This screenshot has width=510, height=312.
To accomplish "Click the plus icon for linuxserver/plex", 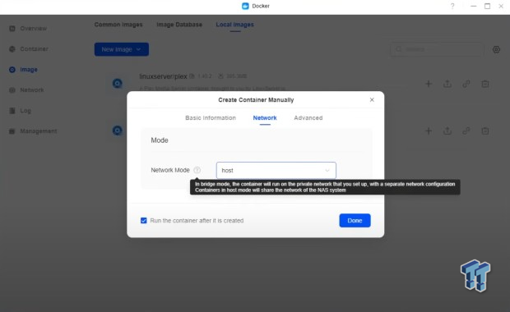I will click(x=429, y=84).
